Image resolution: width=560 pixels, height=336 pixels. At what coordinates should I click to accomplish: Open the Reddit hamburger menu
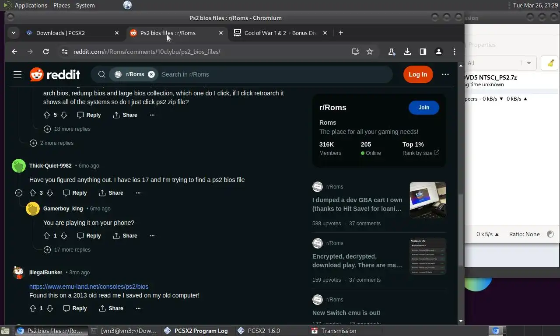pyautogui.click(x=17, y=74)
